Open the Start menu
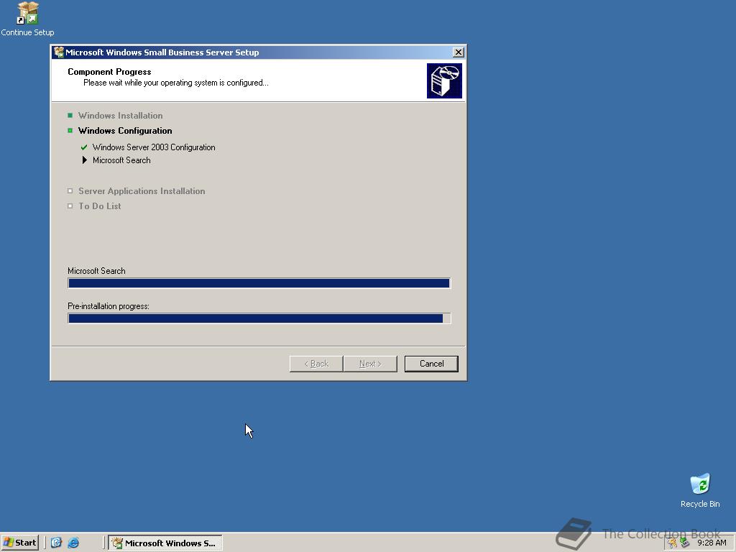 [x=19, y=543]
